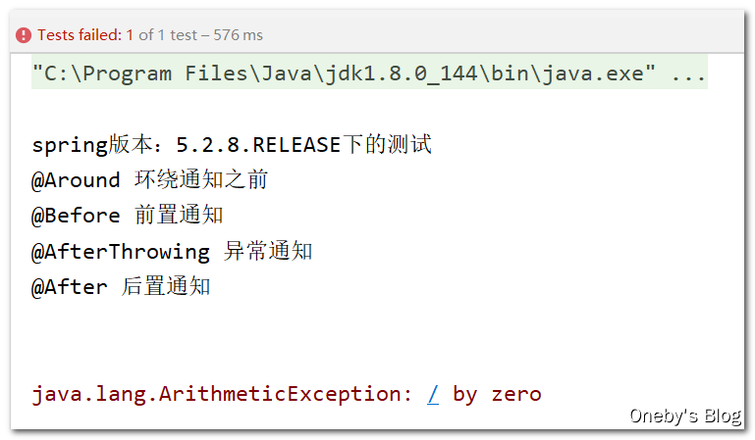Click the "Tests failed: 1" status text
The width and height of the screenshot is (755, 440).
pos(85,35)
